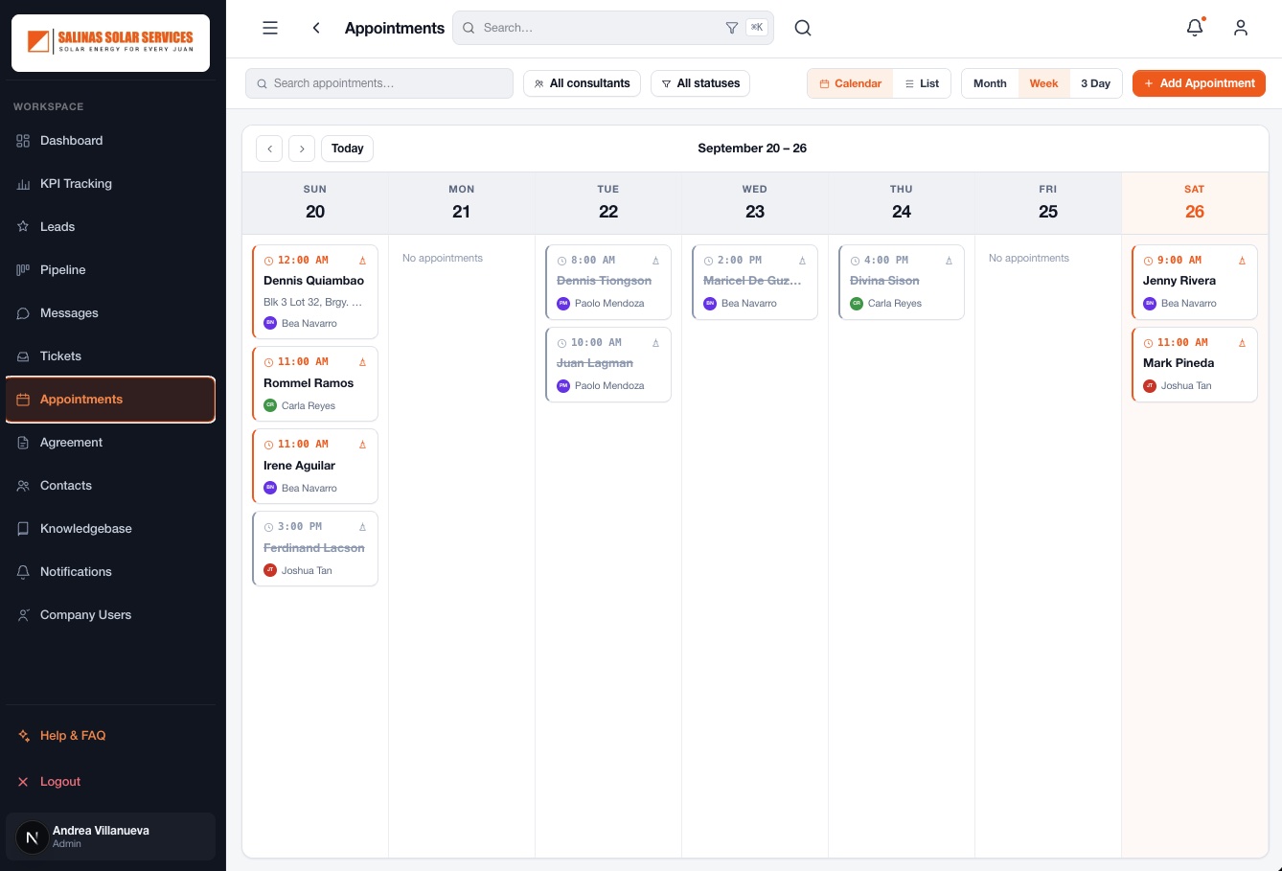Open Agreement in the sidebar

(x=110, y=443)
